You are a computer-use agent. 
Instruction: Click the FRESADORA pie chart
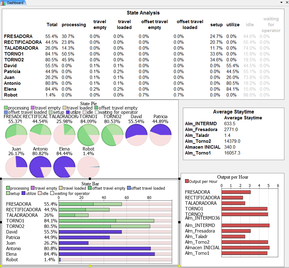point(16,135)
